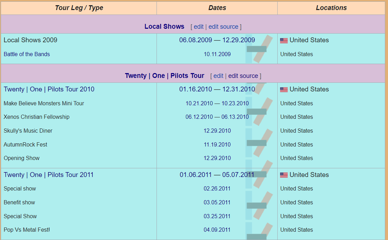Click the 06.08.2009 — 12.29.2009 date range
Viewport: 388px width, 240px height.
click(x=217, y=40)
